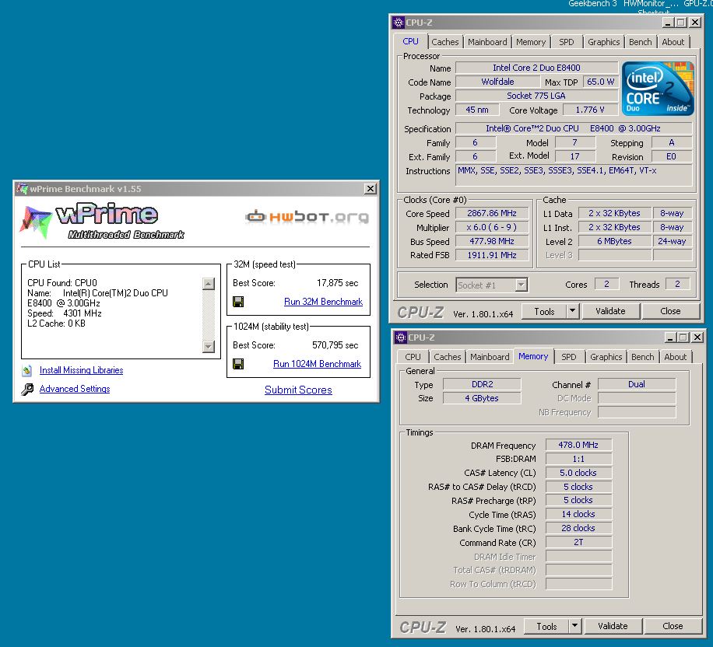This screenshot has width=713, height=647.
Task: Click the Level 2 cache 6 MBytes value
Action: click(x=614, y=241)
